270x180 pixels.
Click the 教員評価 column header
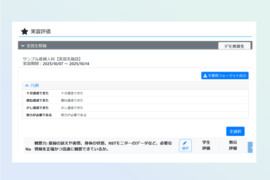coord(233,145)
